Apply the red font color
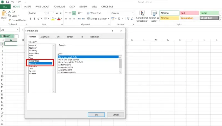This screenshot has height=126, width=222. click(x=59, y=19)
